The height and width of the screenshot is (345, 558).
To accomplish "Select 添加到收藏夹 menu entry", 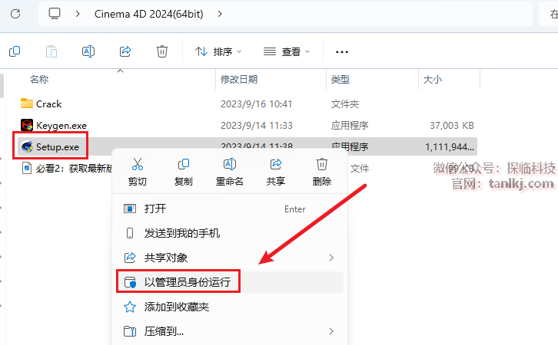I will (x=230, y=307).
